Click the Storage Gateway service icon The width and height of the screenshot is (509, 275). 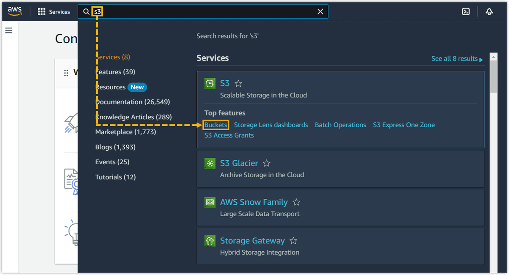coord(210,241)
